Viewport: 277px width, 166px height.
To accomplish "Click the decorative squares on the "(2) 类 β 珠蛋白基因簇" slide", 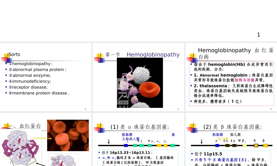I will pyautogui.click(x=193, y=127).
